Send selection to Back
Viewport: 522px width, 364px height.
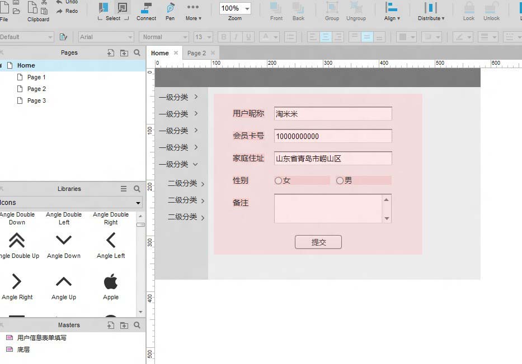298,12
